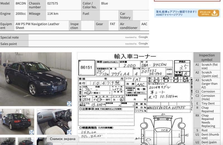The image size is (223, 145).
Task: Click the Gear value FAT
Action: (113, 24)
